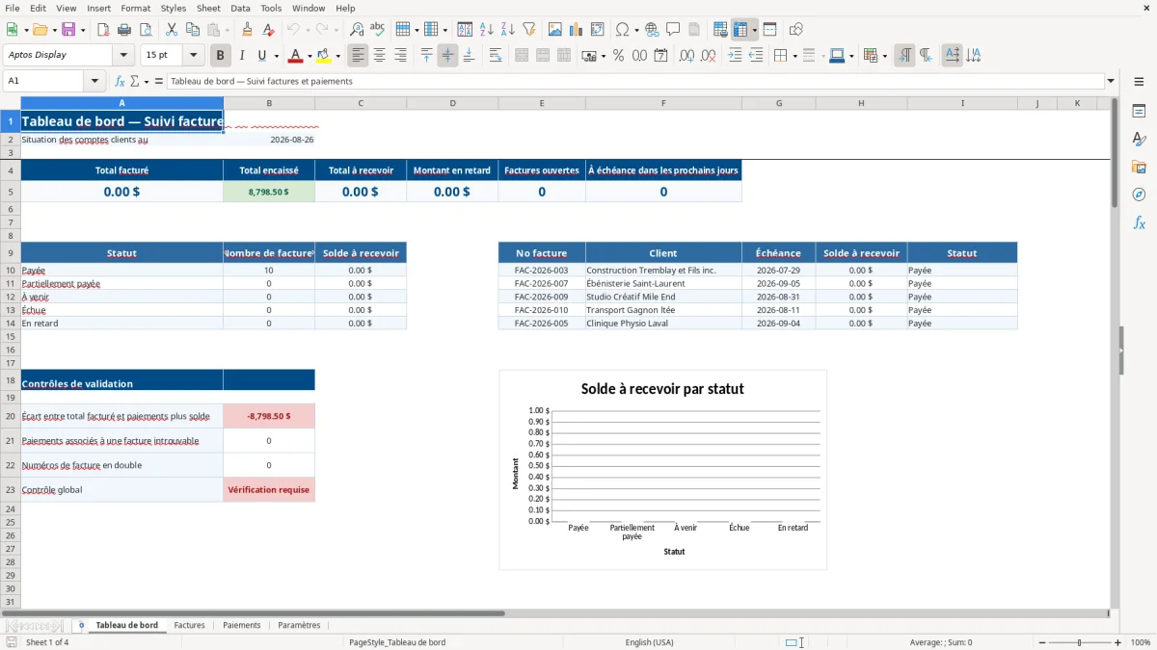Select the 'Solde à recevoir par statut' chart
The width and height of the screenshot is (1157, 650).
pyautogui.click(x=662, y=470)
